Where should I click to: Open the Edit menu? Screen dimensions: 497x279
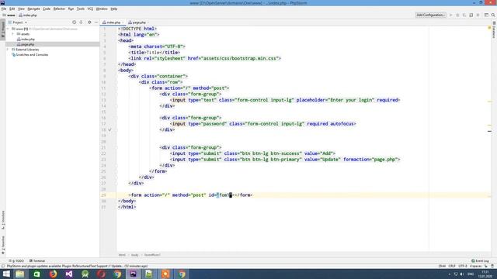[x=12, y=9]
